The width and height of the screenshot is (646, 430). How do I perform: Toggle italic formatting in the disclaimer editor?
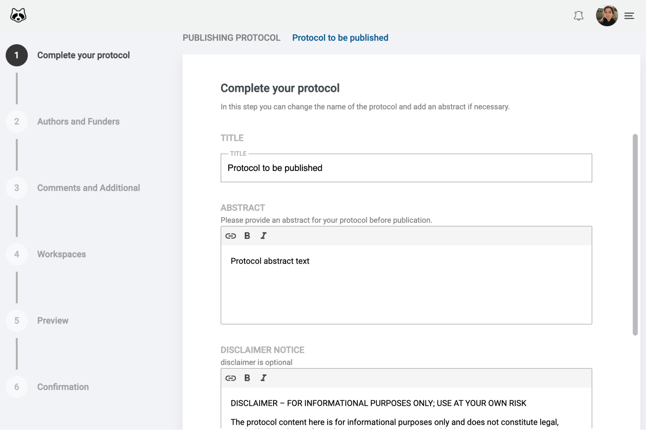263,378
